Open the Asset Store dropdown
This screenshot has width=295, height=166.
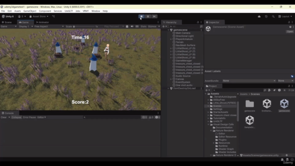click(39, 17)
